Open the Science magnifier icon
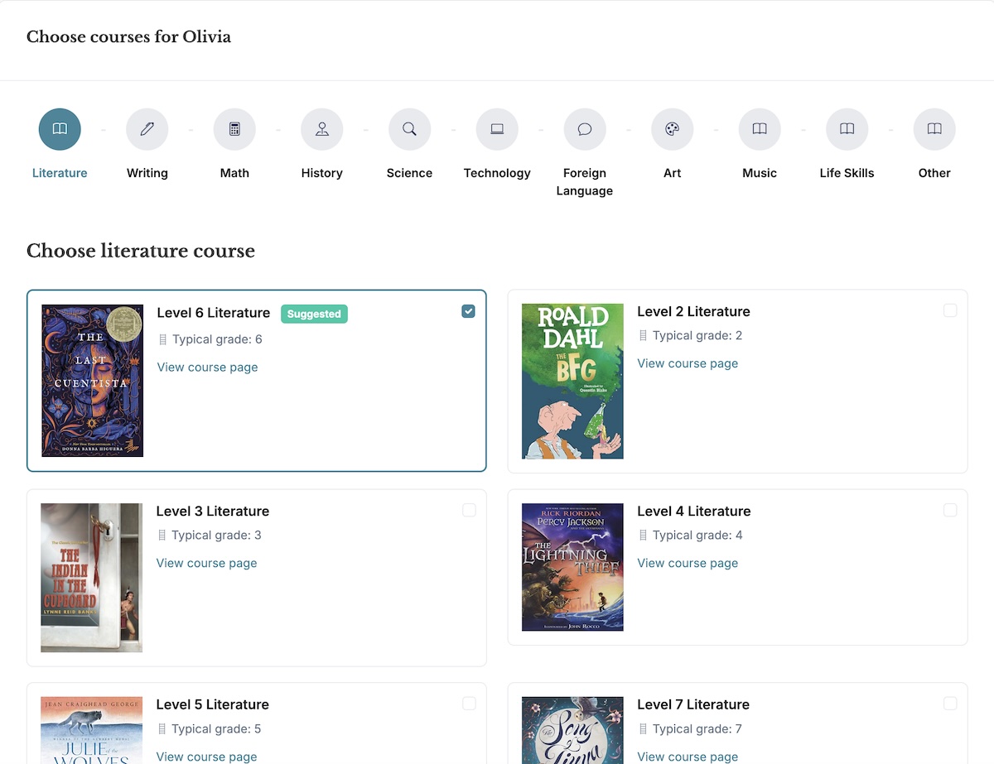The height and width of the screenshot is (764, 994). [409, 129]
